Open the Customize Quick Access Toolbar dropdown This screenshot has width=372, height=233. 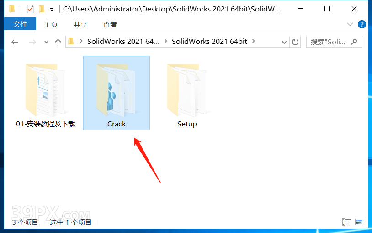click(52, 10)
